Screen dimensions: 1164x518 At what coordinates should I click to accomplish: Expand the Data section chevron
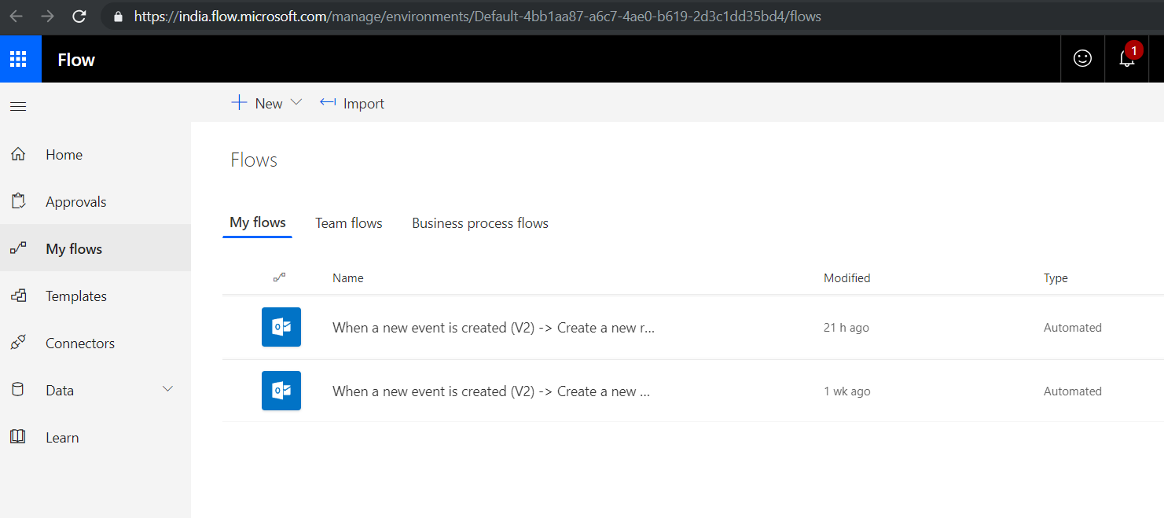pyautogui.click(x=167, y=389)
